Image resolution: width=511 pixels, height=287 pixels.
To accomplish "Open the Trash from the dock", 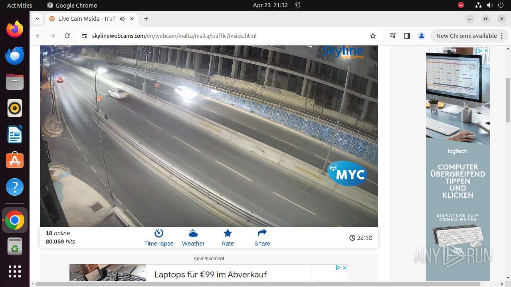I will click(x=15, y=246).
